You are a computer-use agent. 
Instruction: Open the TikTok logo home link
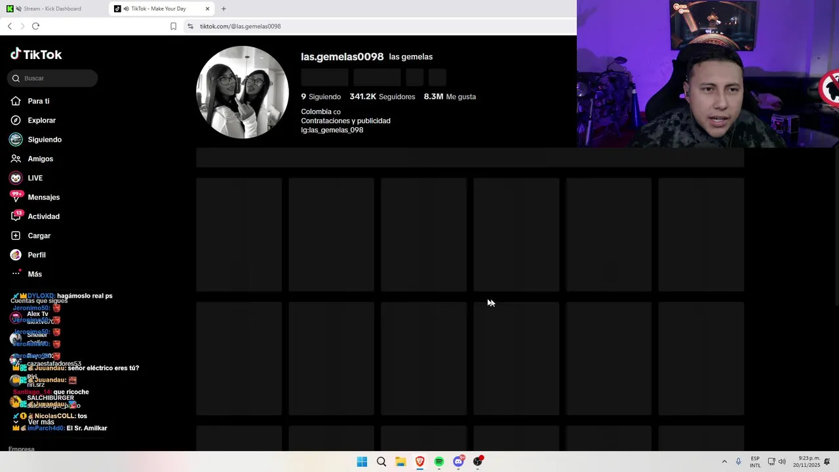click(36, 54)
